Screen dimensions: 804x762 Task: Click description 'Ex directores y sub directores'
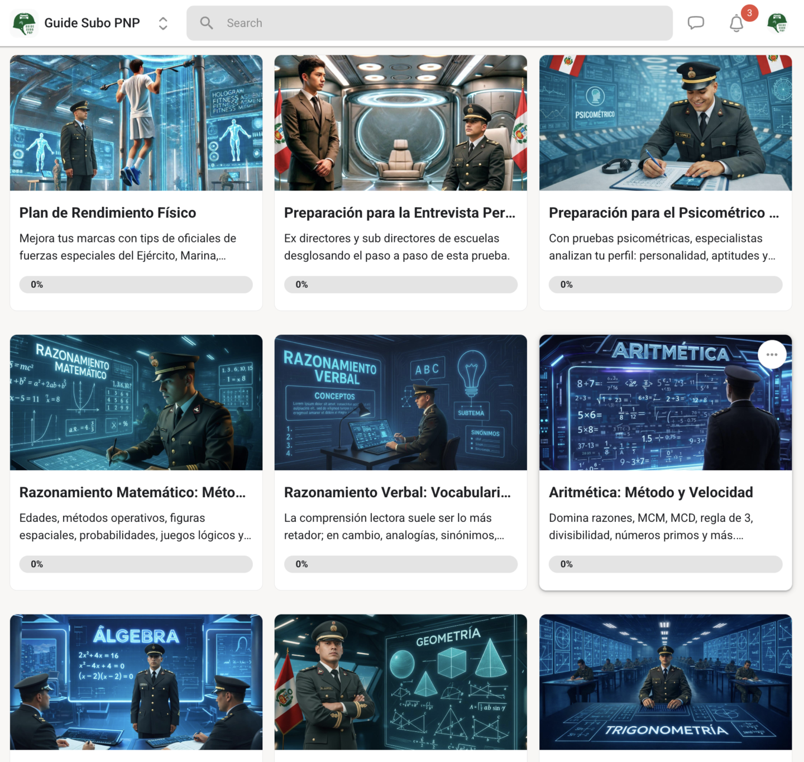coord(397,247)
